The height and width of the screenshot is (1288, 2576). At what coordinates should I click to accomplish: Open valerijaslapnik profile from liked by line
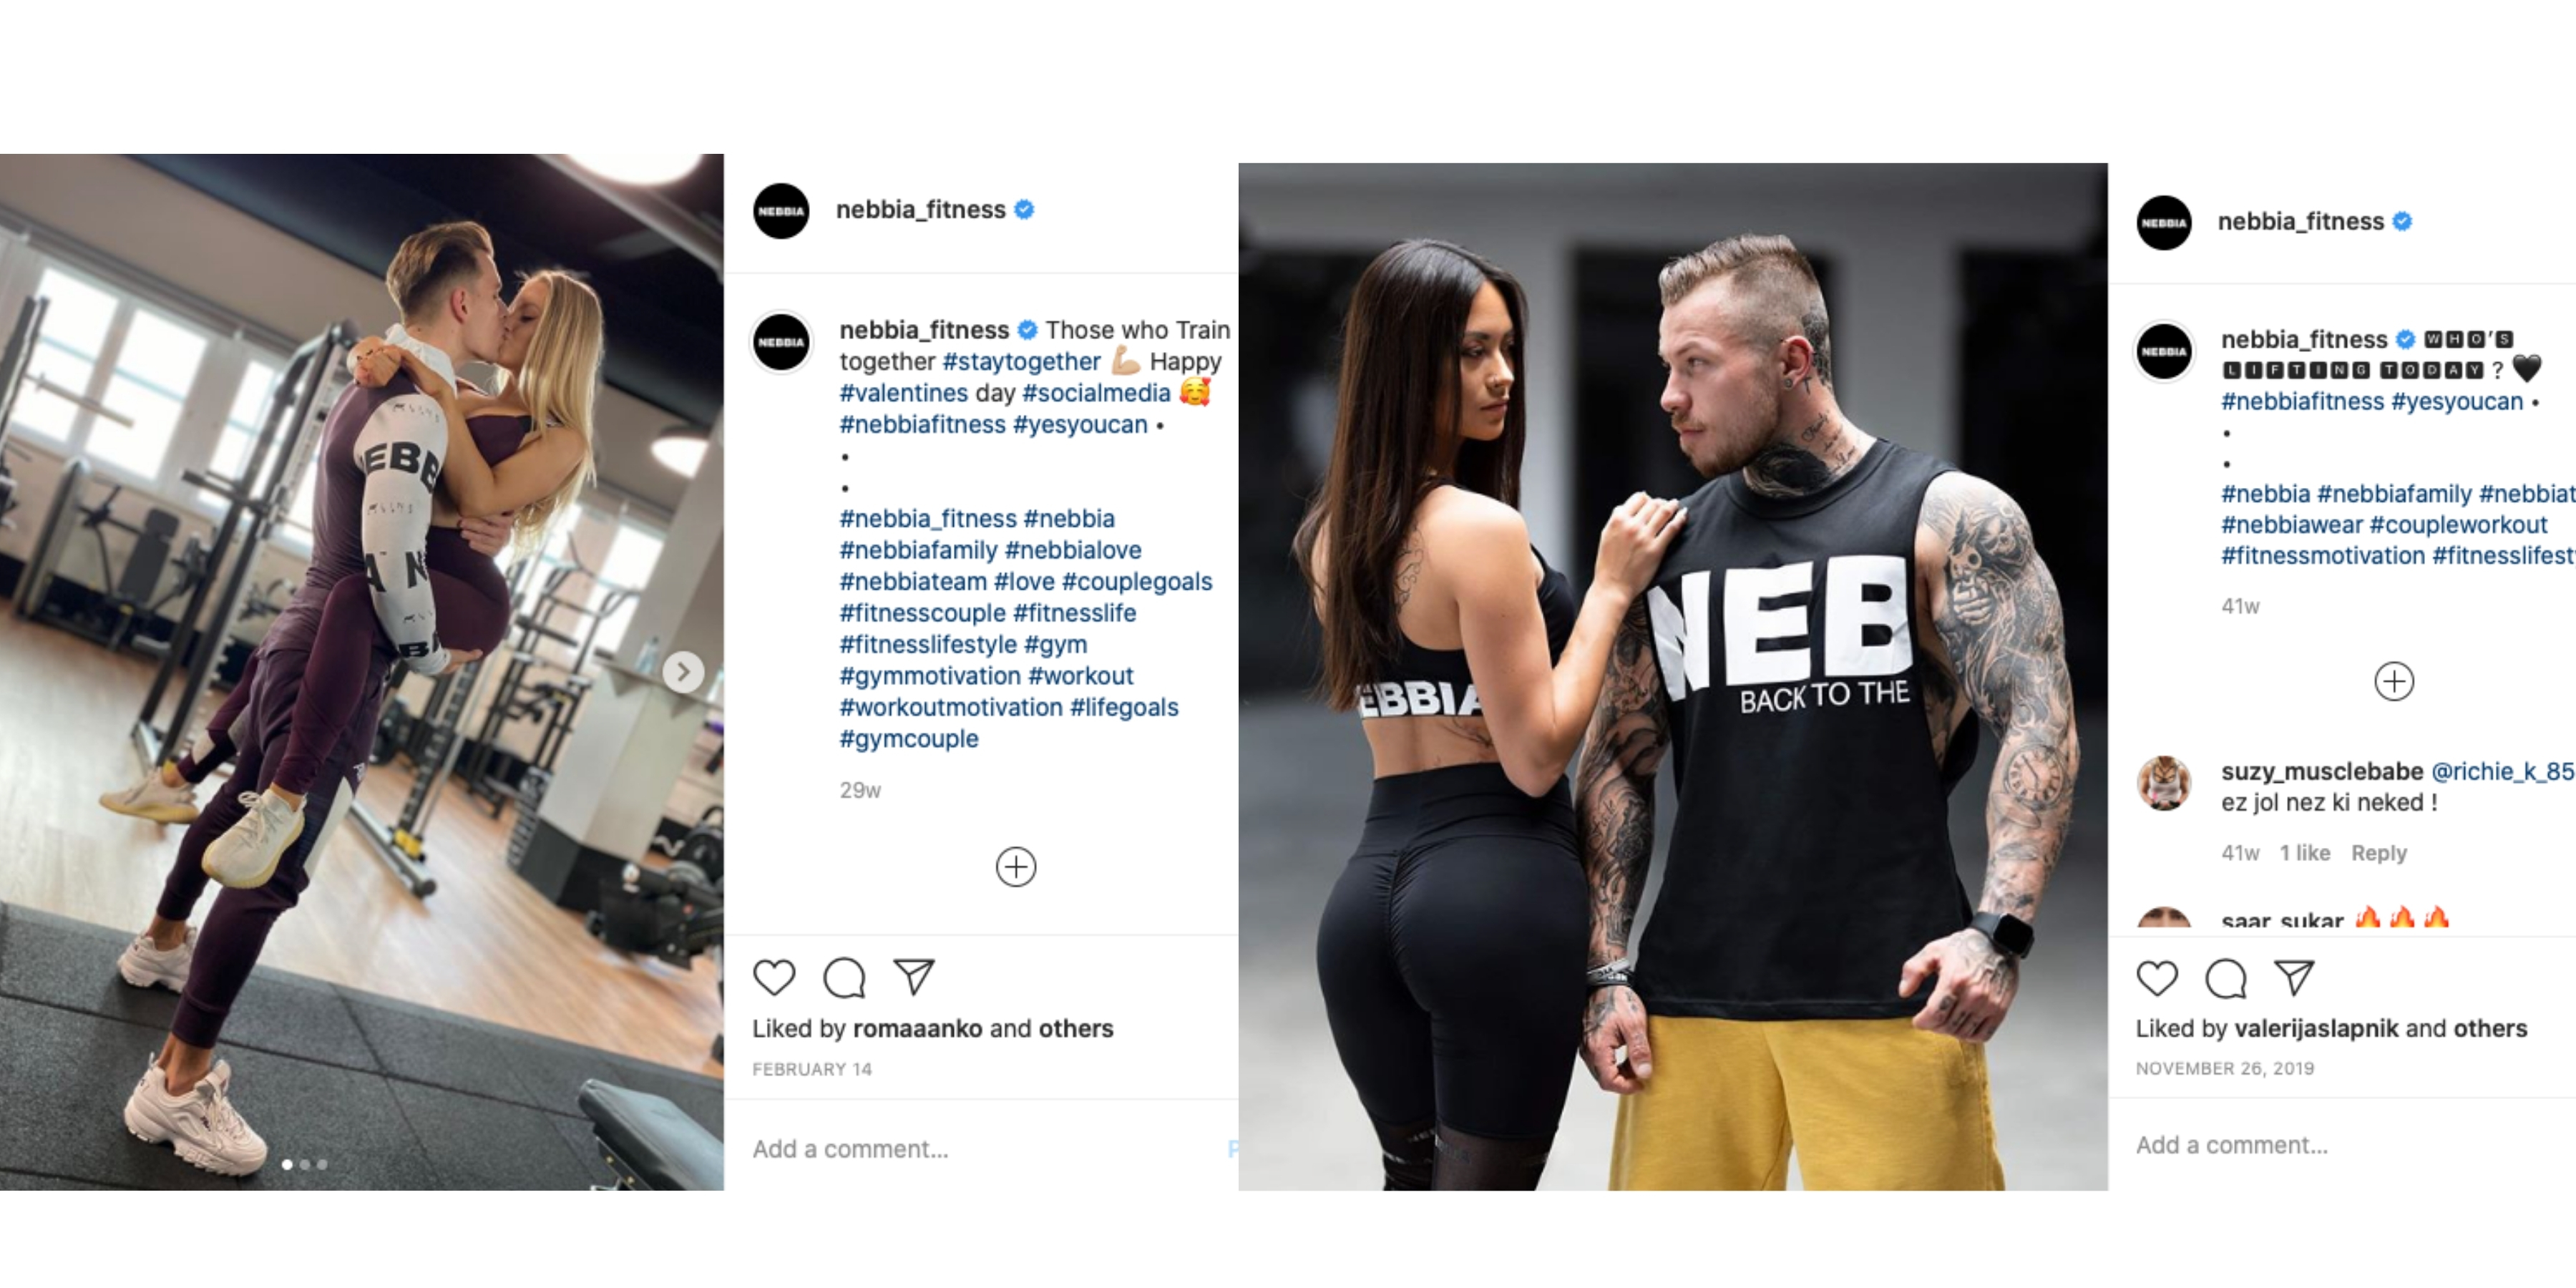(2316, 1028)
